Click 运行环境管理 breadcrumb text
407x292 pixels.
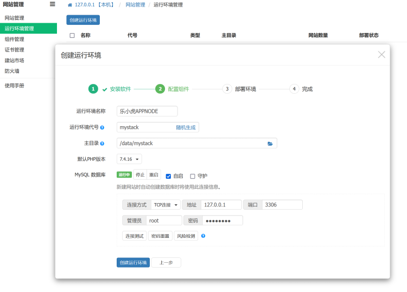(168, 5)
